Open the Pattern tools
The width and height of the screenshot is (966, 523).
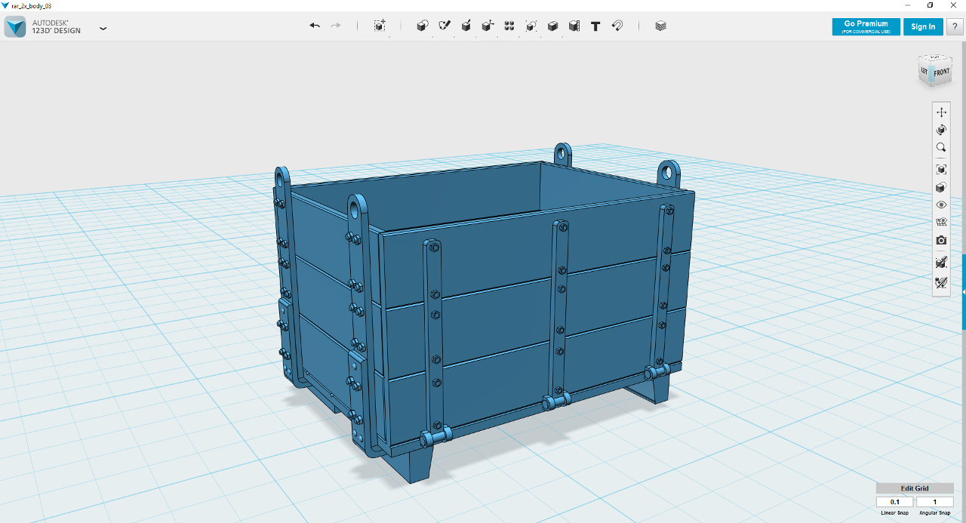(509, 26)
